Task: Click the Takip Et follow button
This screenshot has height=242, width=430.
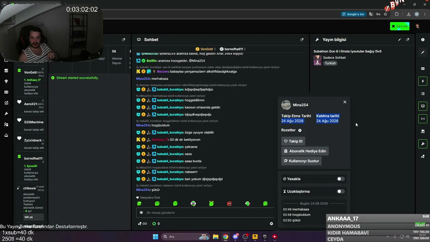Action: pyautogui.click(x=293, y=141)
